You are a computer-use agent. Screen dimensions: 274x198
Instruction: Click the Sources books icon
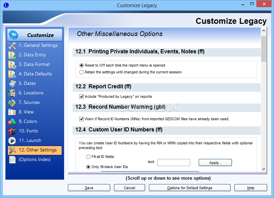click(x=12, y=103)
